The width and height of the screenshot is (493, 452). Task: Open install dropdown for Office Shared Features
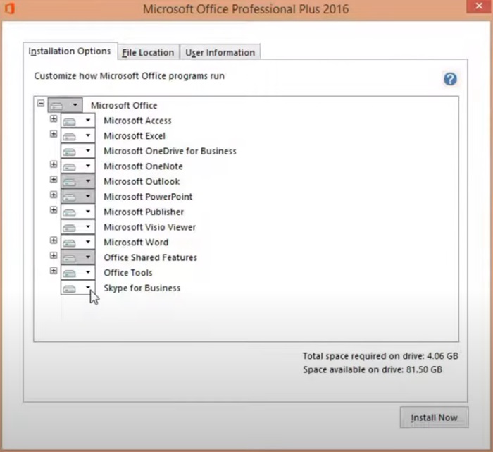coord(77,257)
